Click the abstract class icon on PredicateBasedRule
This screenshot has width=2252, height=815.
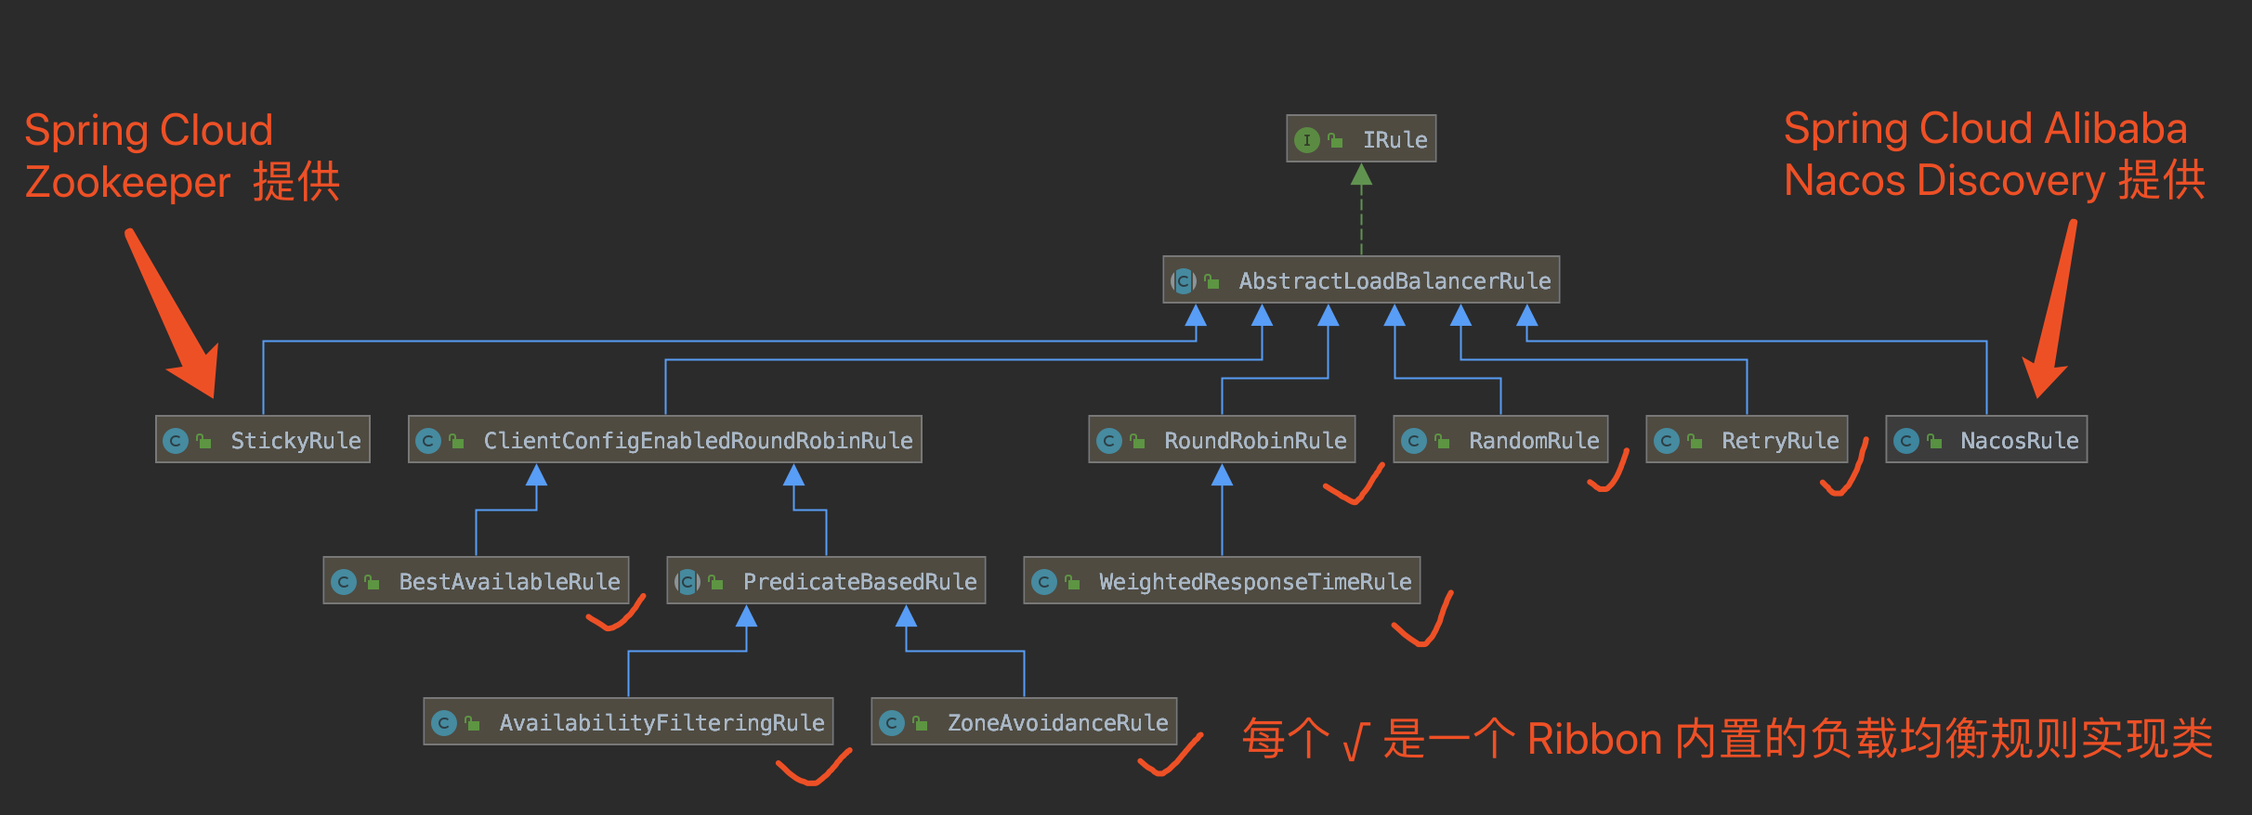(687, 582)
